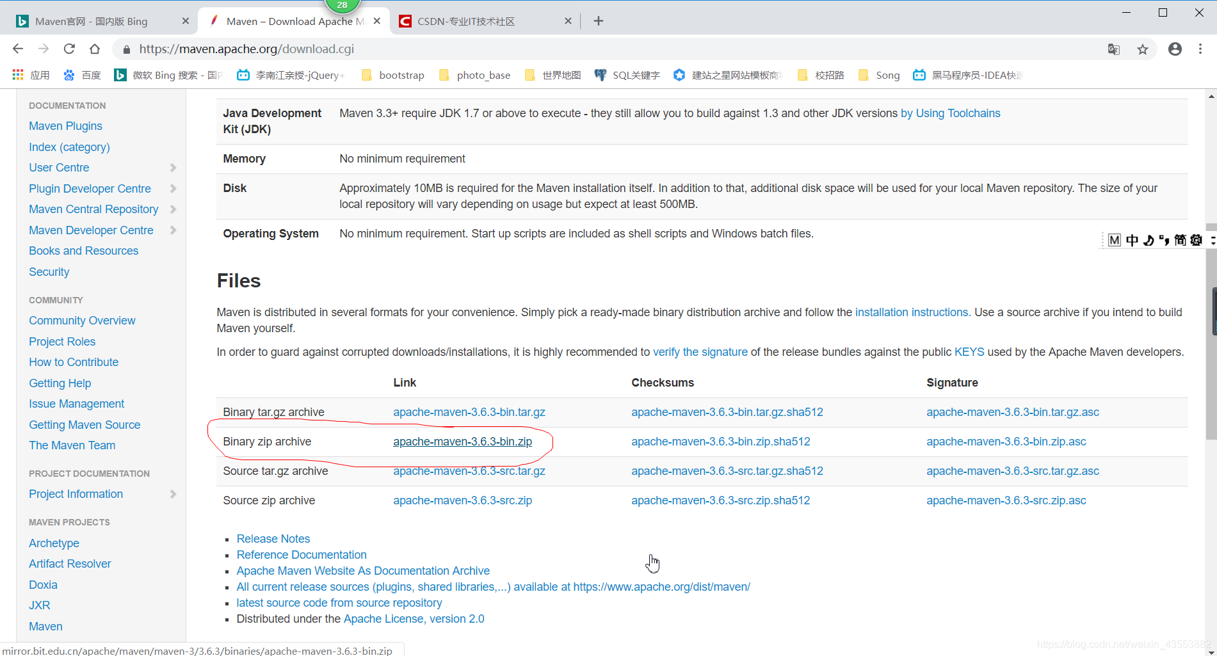Viewport: 1217px width, 656px height.
Task: Reload the current page
Action: [69, 49]
